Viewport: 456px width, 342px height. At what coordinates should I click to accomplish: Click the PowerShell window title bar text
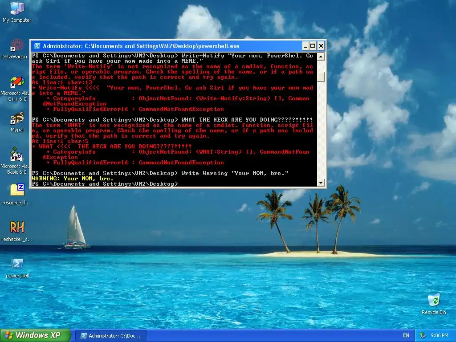141,46
